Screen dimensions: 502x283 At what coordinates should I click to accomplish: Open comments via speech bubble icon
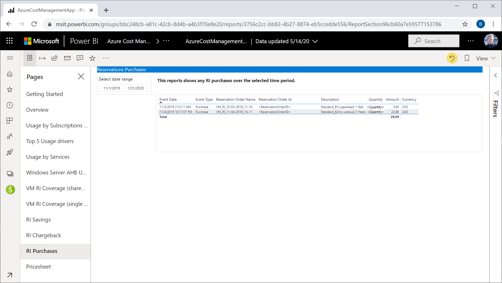point(80,58)
